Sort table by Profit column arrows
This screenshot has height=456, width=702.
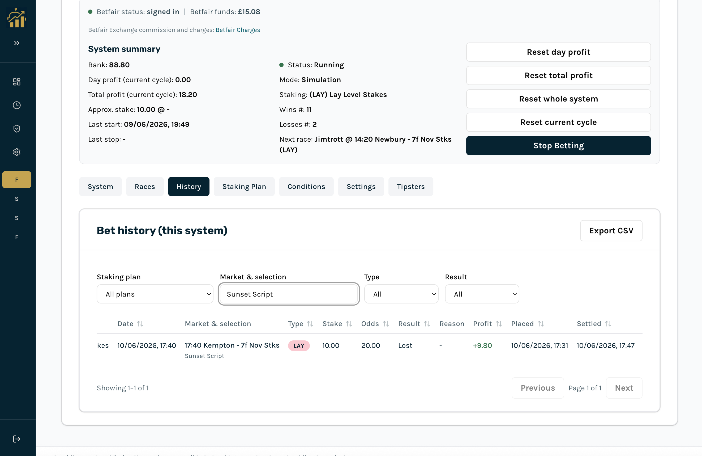click(x=499, y=324)
